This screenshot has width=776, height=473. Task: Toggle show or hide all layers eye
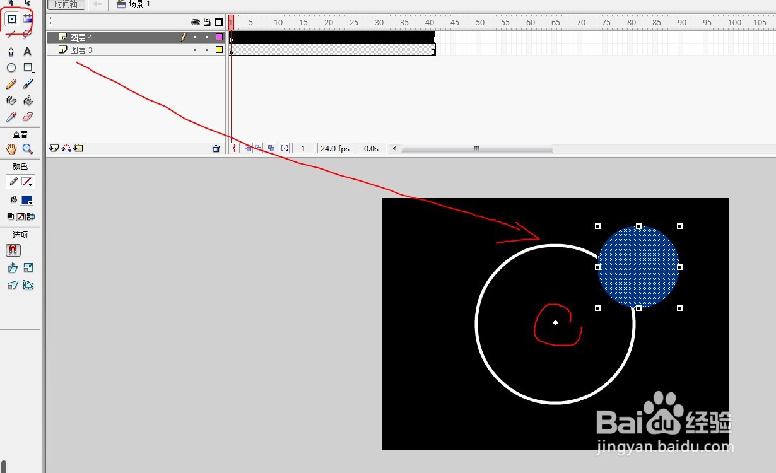coord(195,22)
